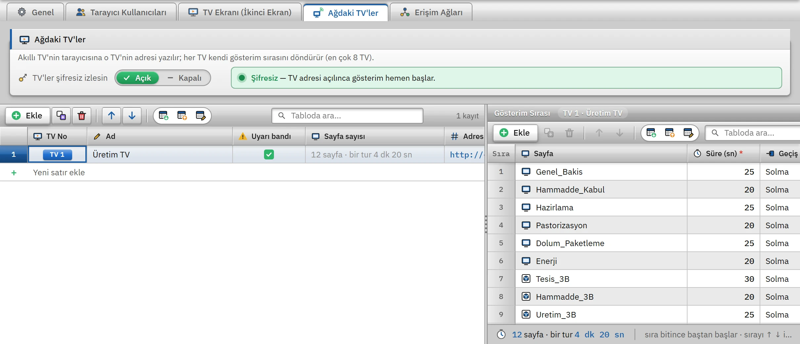Click the Süre (sn) column header

click(x=724, y=153)
